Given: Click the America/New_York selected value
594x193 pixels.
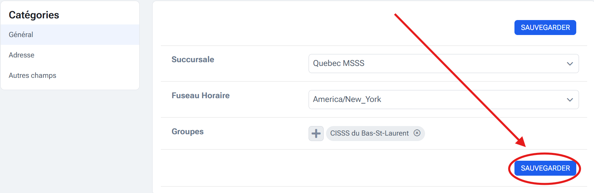Looking at the screenshot, I should [347, 100].
